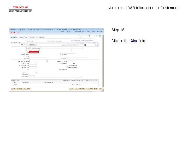This screenshot has width=188, height=141.
Task: Open the Product dropdown list
Action: (85, 45)
